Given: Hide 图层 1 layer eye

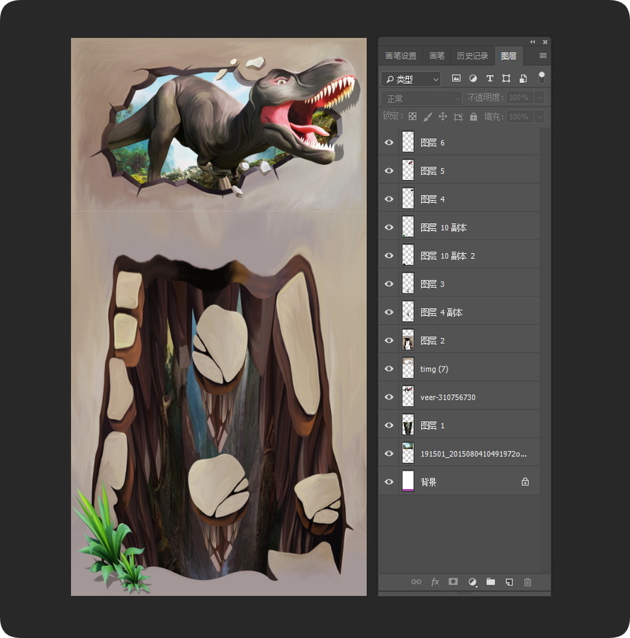Looking at the screenshot, I should [x=389, y=425].
